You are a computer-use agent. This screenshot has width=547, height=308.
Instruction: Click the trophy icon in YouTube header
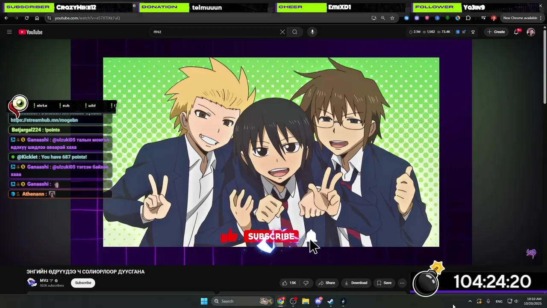473,32
